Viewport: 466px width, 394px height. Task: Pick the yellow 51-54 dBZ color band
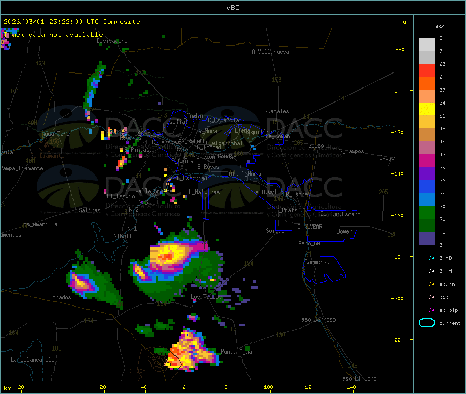coord(427,109)
